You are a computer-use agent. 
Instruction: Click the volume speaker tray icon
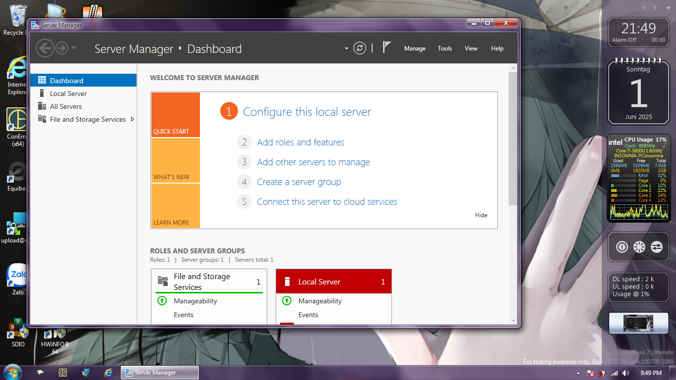pos(626,373)
